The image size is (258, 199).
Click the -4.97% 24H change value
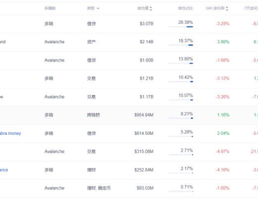click(222, 151)
